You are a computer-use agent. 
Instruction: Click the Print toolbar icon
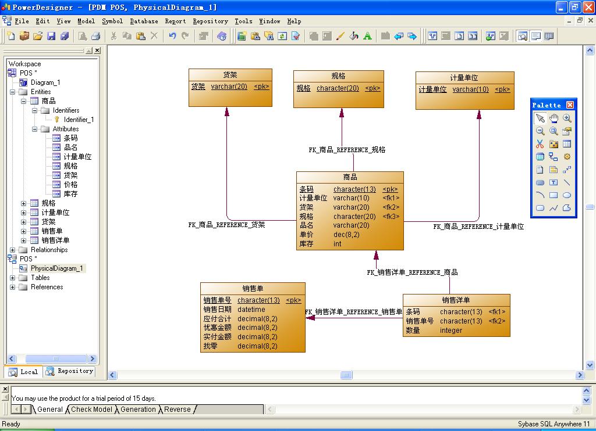coord(96,36)
